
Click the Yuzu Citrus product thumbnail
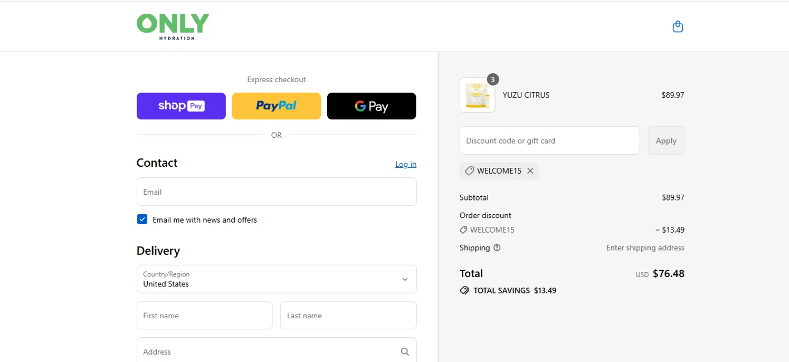tap(477, 95)
